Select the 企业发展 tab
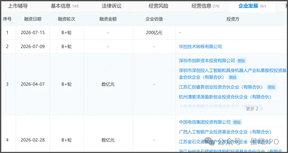The width and height of the screenshot is (288, 153). pyautogui.click(x=252, y=6)
